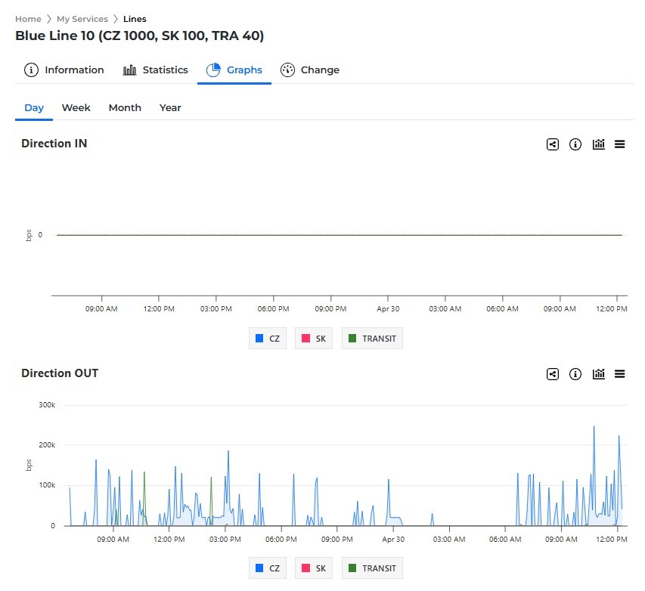Click share icon in Direction IN chart
The image size is (645, 591).
pyautogui.click(x=553, y=144)
